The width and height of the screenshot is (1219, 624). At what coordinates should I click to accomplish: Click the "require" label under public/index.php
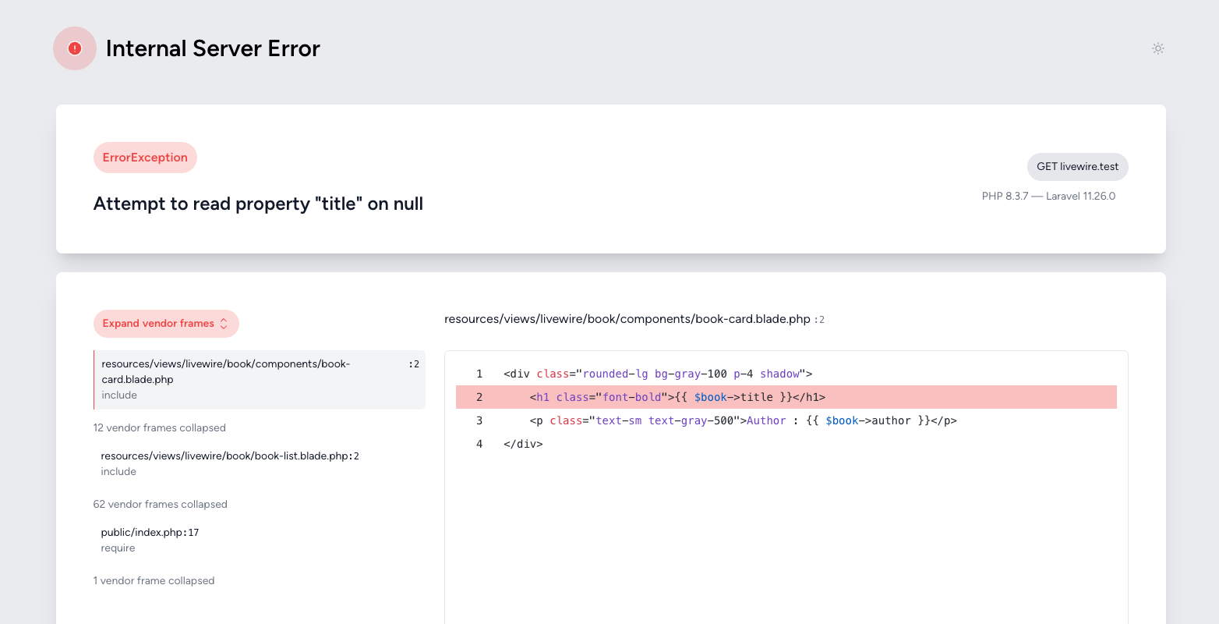coord(118,548)
